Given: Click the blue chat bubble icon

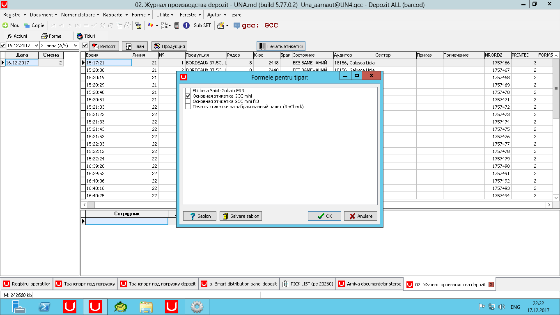Looking at the screenshot, I should click(x=237, y=25).
